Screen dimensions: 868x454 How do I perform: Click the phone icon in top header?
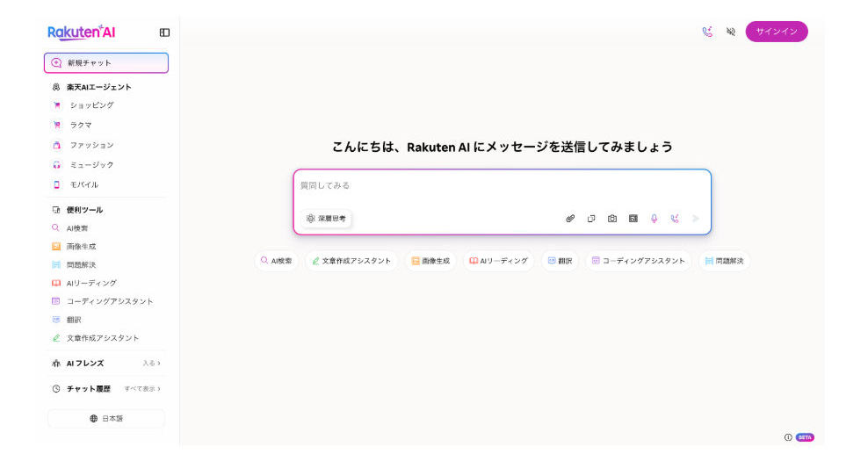click(x=707, y=32)
